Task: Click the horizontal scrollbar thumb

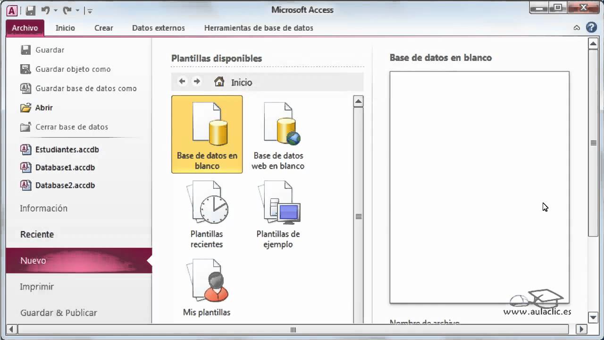Action: tap(293, 330)
